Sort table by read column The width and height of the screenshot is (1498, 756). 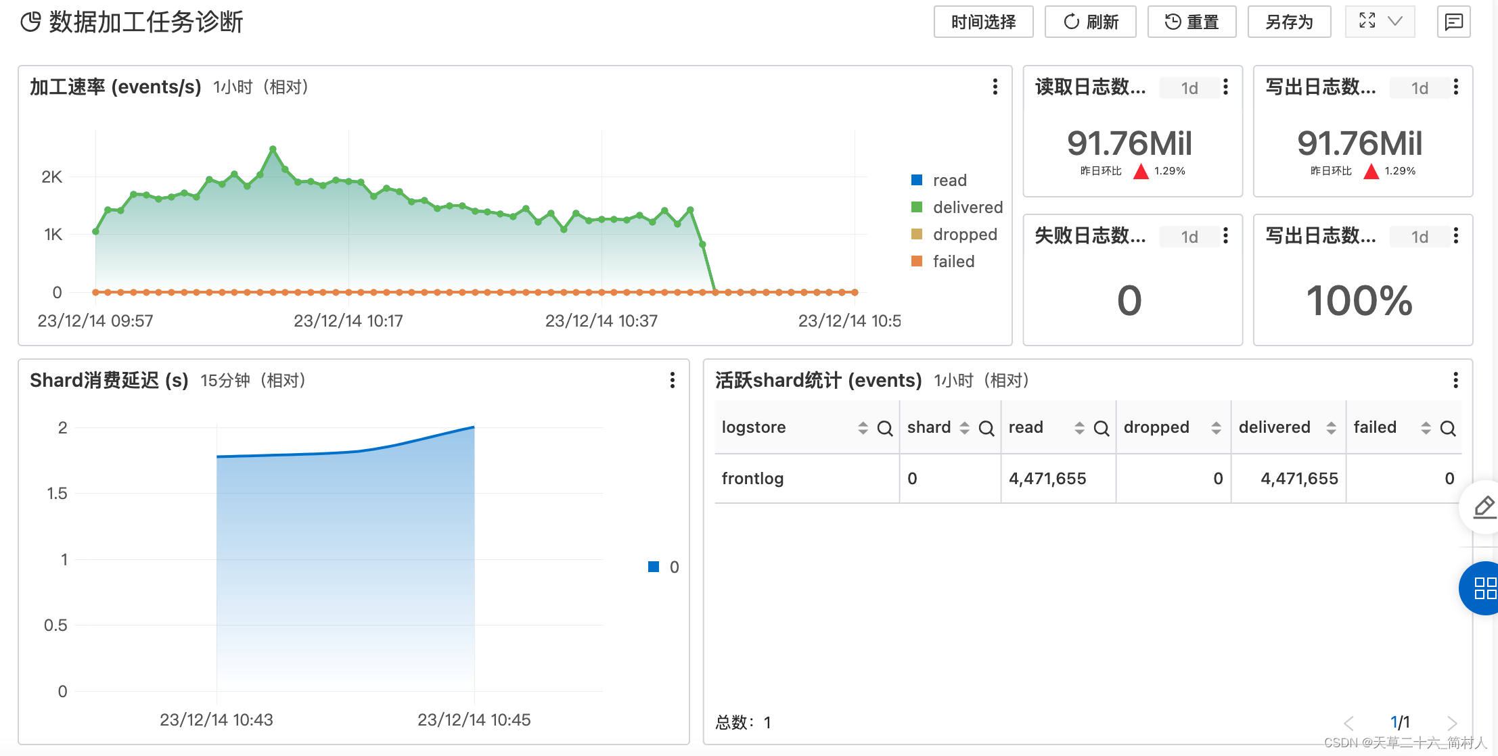tap(1079, 427)
